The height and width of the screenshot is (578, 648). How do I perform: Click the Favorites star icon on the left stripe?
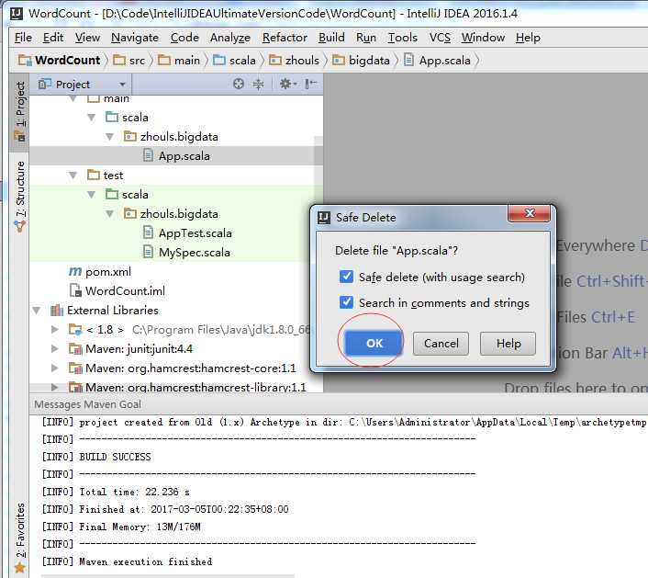pyautogui.click(x=19, y=568)
